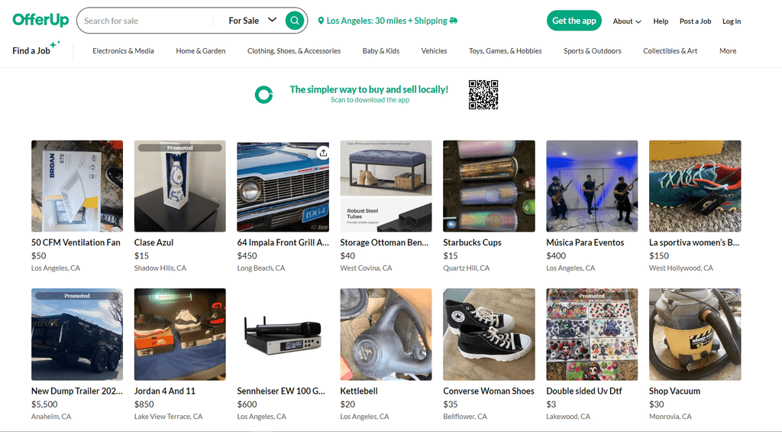Click the Get the app button

coord(574,21)
